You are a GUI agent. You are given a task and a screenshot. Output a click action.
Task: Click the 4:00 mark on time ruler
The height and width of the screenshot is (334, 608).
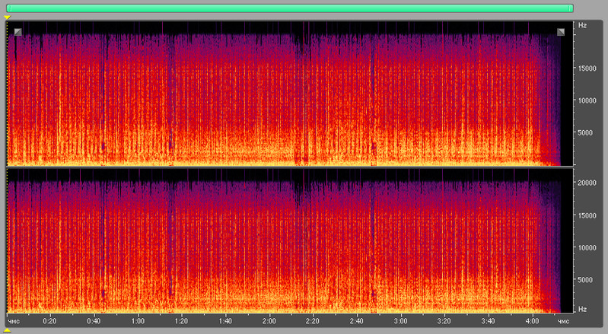(x=534, y=320)
